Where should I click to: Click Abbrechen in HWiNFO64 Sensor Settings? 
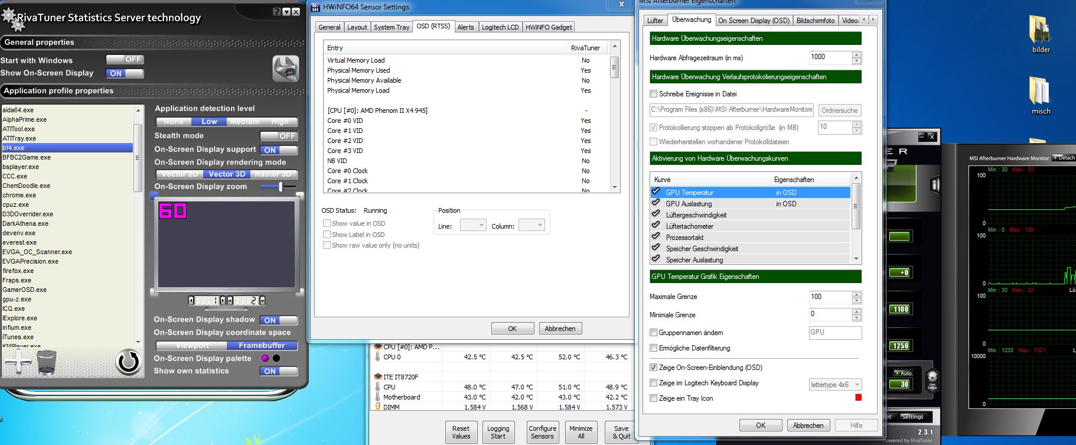(560, 329)
